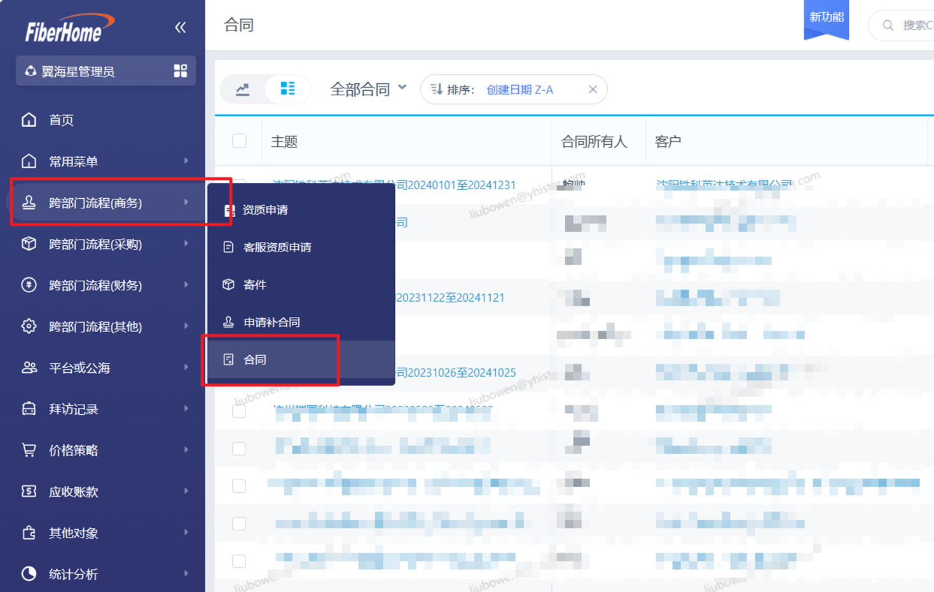Click the cart icon of 价格策略
The image size is (934, 592).
(x=29, y=450)
